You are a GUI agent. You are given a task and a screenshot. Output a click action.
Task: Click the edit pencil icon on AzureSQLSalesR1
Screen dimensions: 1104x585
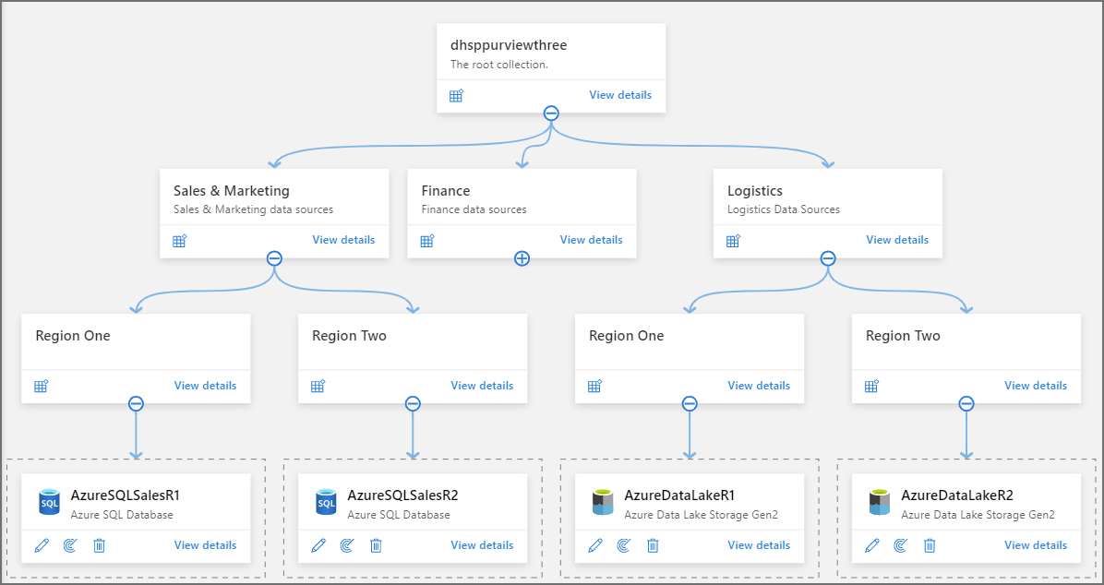coord(42,545)
